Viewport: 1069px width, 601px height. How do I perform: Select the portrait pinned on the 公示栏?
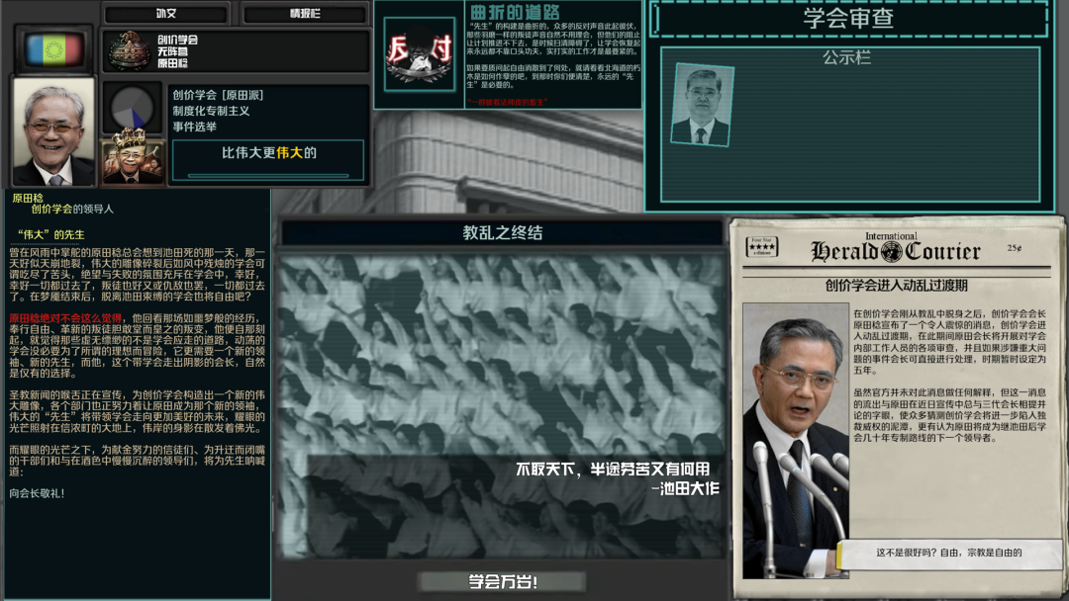pos(702,104)
